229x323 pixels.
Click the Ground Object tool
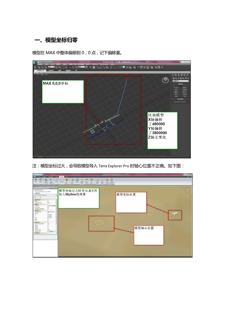97,181
